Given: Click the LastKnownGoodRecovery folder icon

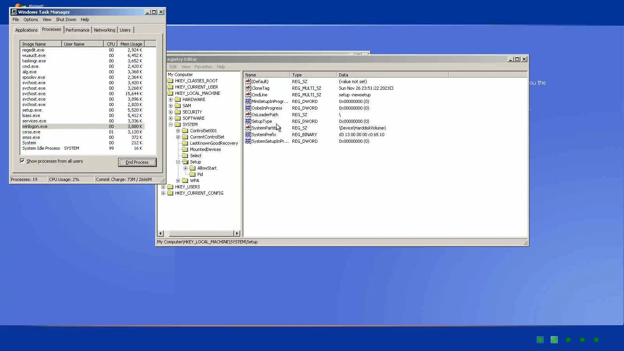Looking at the screenshot, I should point(185,143).
